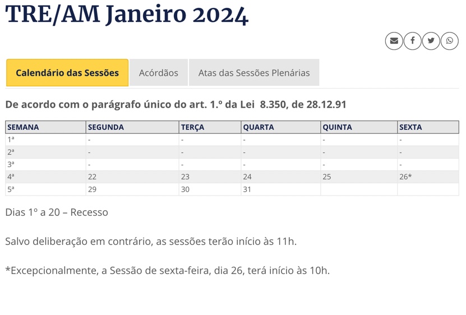The height and width of the screenshot is (315, 466).
Task: Click the TRE/AM Janeiro 2024 heading
Action: coord(127,15)
